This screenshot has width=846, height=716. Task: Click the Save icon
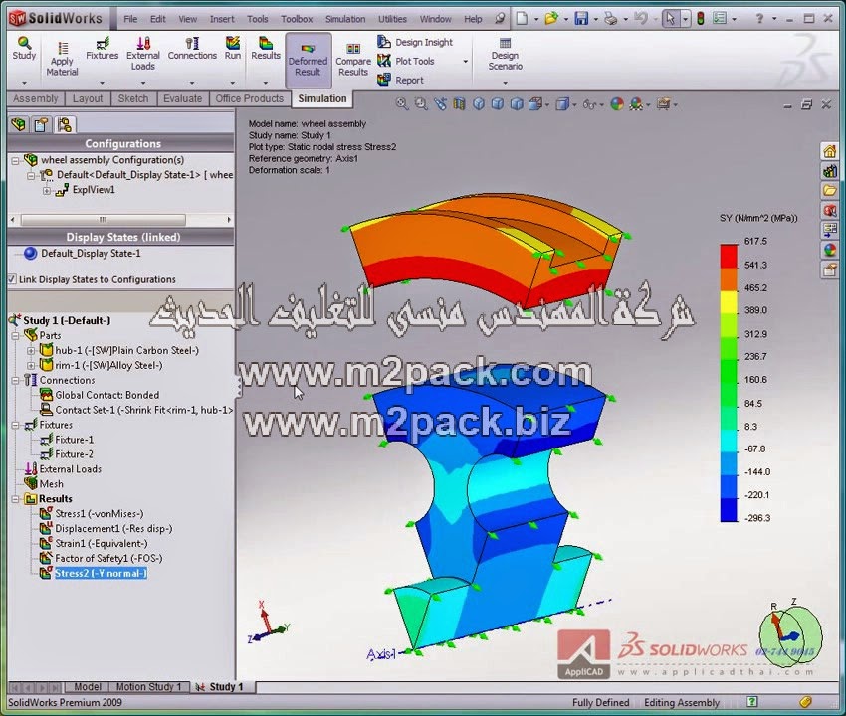click(x=581, y=19)
